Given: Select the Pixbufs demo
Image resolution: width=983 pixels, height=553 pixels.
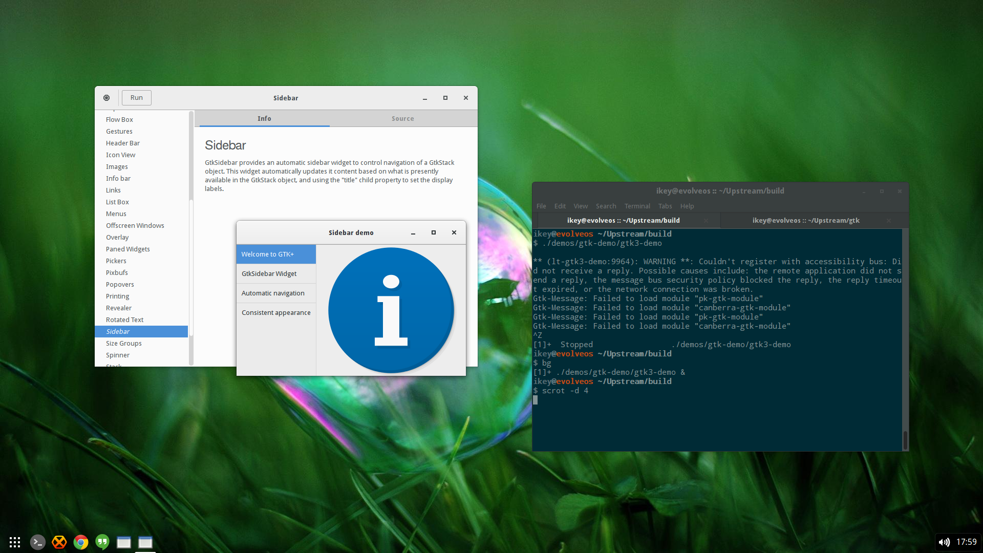Looking at the screenshot, I should (x=141, y=272).
